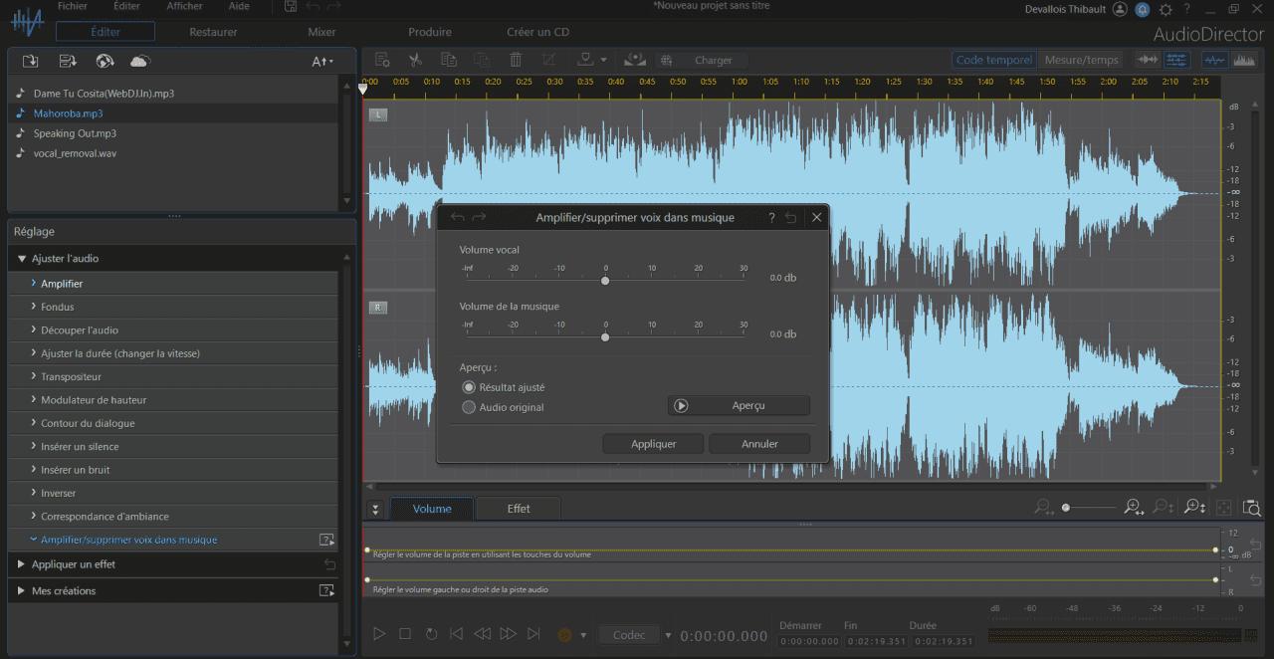Enable the Code temporel display mode
Screen dimensions: 1274x659
pyautogui.click(x=993, y=59)
